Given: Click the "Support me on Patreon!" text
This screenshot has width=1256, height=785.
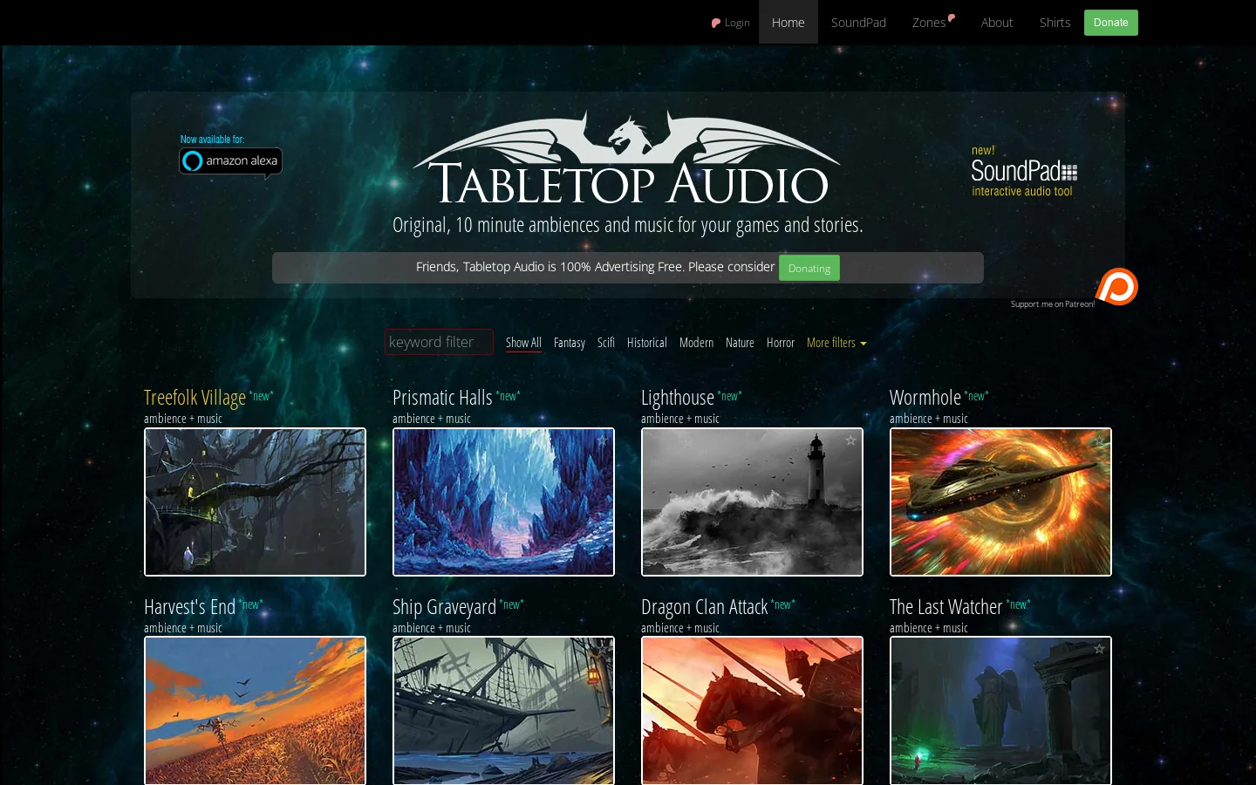Looking at the screenshot, I should pyautogui.click(x=1053, y=304).
